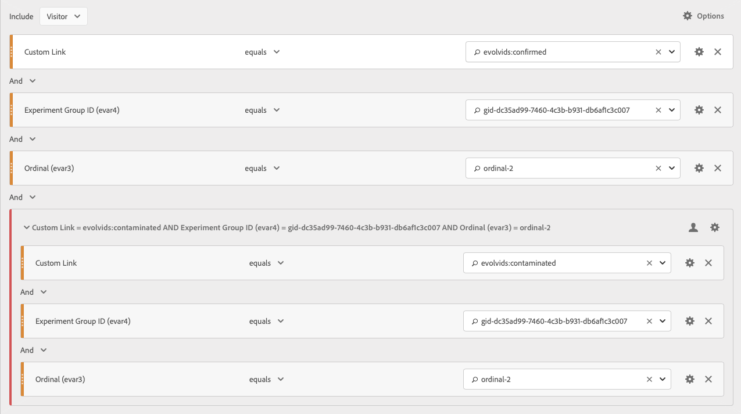Change And operator above the nested container

tap(23, 197)
